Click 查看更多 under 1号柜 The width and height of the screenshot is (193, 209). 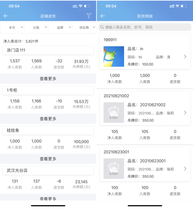pos(48,119)
